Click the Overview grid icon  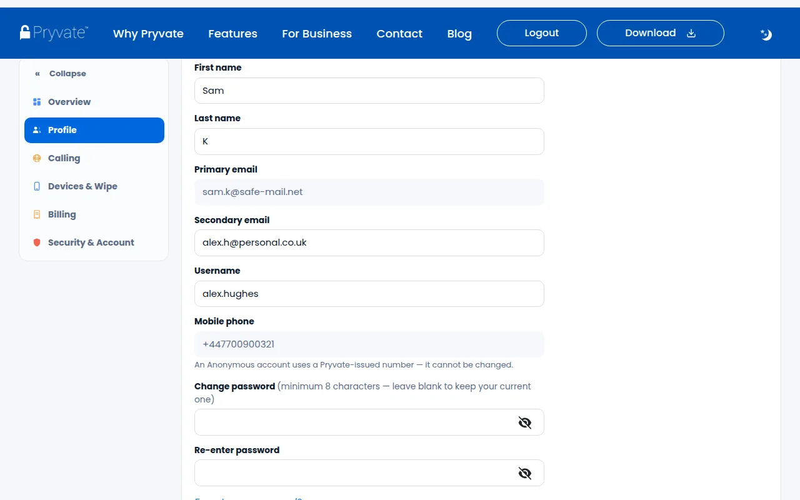click(37, 102)
